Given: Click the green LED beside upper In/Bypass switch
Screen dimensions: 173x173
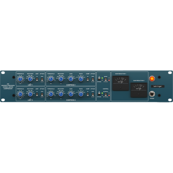Looking at the screenshot, I should (x=102, y=78).
